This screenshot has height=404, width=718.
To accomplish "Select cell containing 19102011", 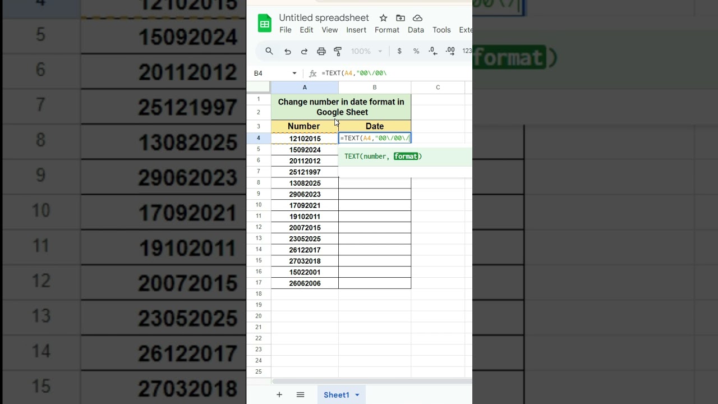I will [305, 217].
